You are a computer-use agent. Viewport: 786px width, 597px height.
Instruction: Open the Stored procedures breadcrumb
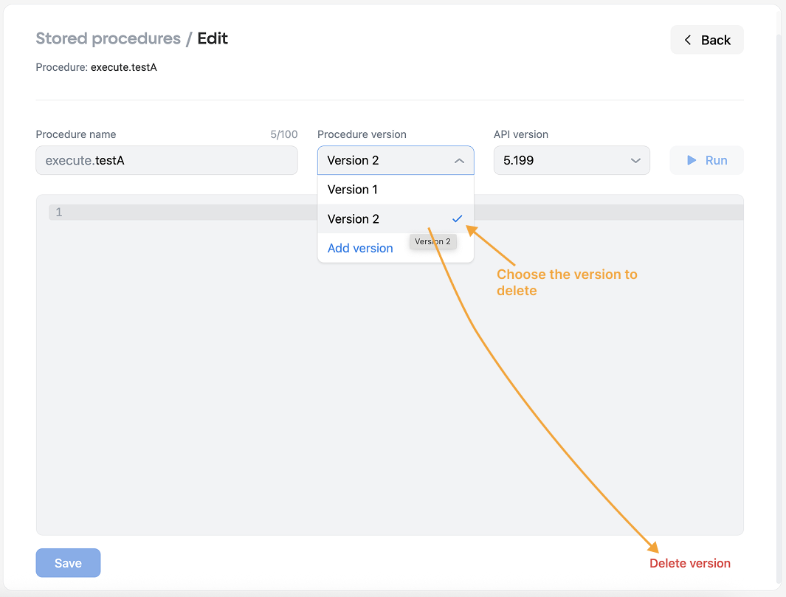(x=108, y=38)
